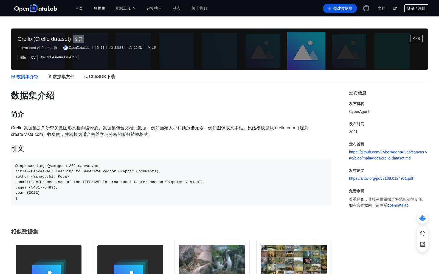Open 关于我们 navigation item
The width and height of the screenshot is (439, 274).
[199, 8]
